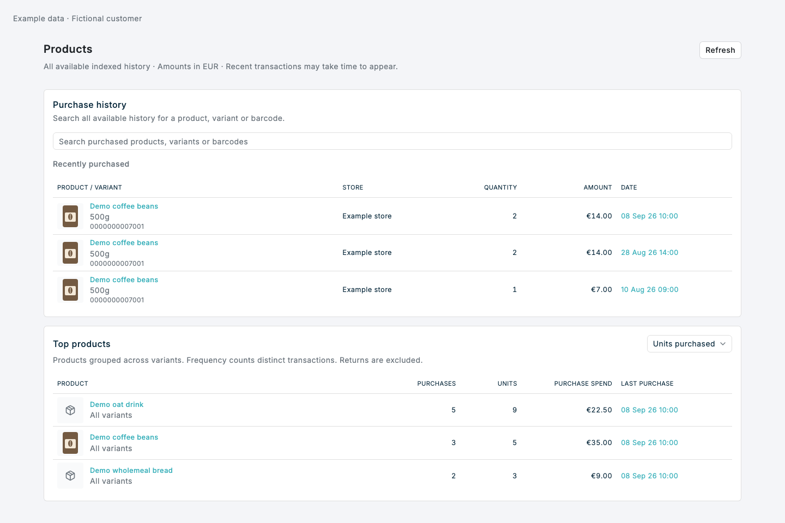Click the €9.00 purchase spend value
Image resolution: width=785 pixels, height=523 pixels.
(601, 476)
